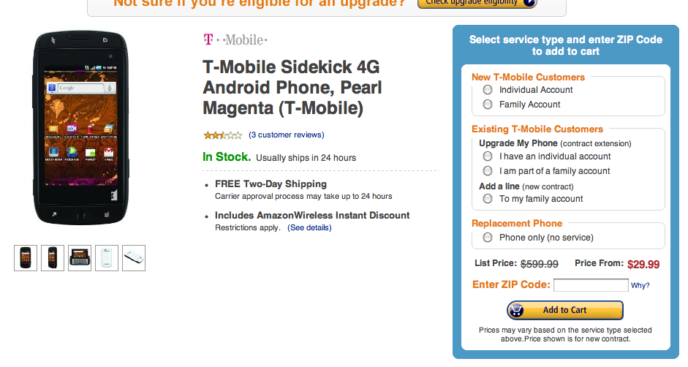Click the T-Mobile brand logo
The height and width of the screenshot is (367, 688).
click(x=235, y=39)
